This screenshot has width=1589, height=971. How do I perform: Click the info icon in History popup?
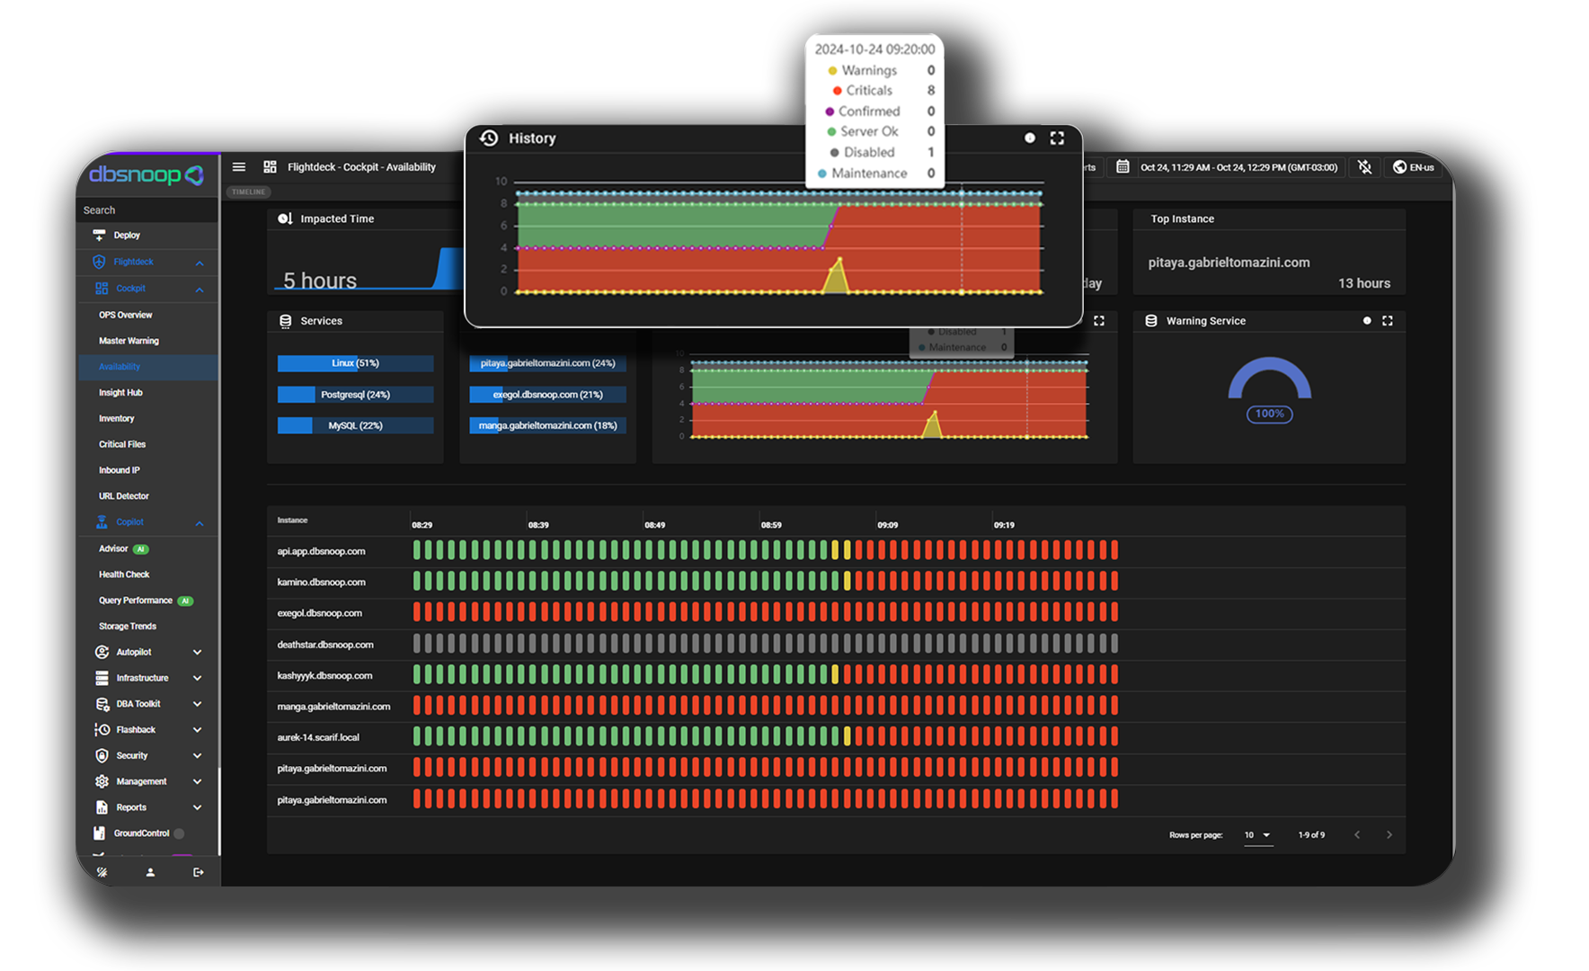[x=1030, y=138]
